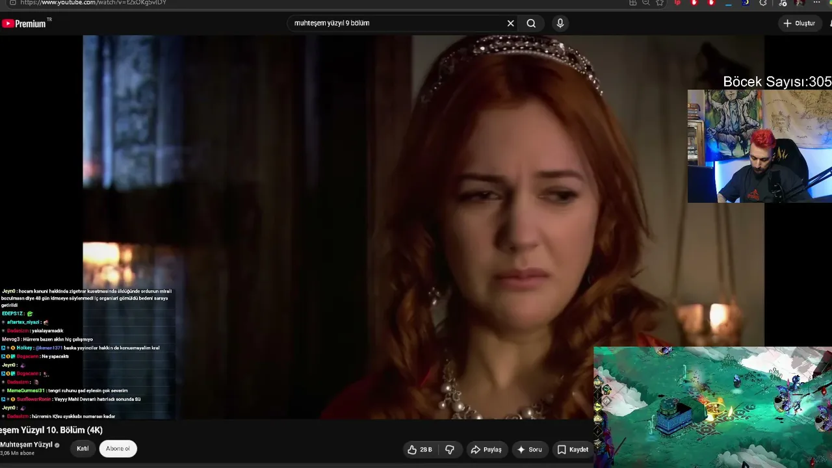832x468 pixels.
Task: Open the Muhteşem Yüzyıl channel name
Action: (26, 445)
